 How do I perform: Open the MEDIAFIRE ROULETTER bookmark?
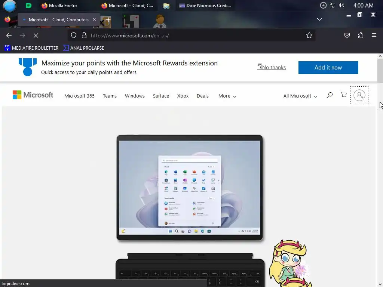31,48
